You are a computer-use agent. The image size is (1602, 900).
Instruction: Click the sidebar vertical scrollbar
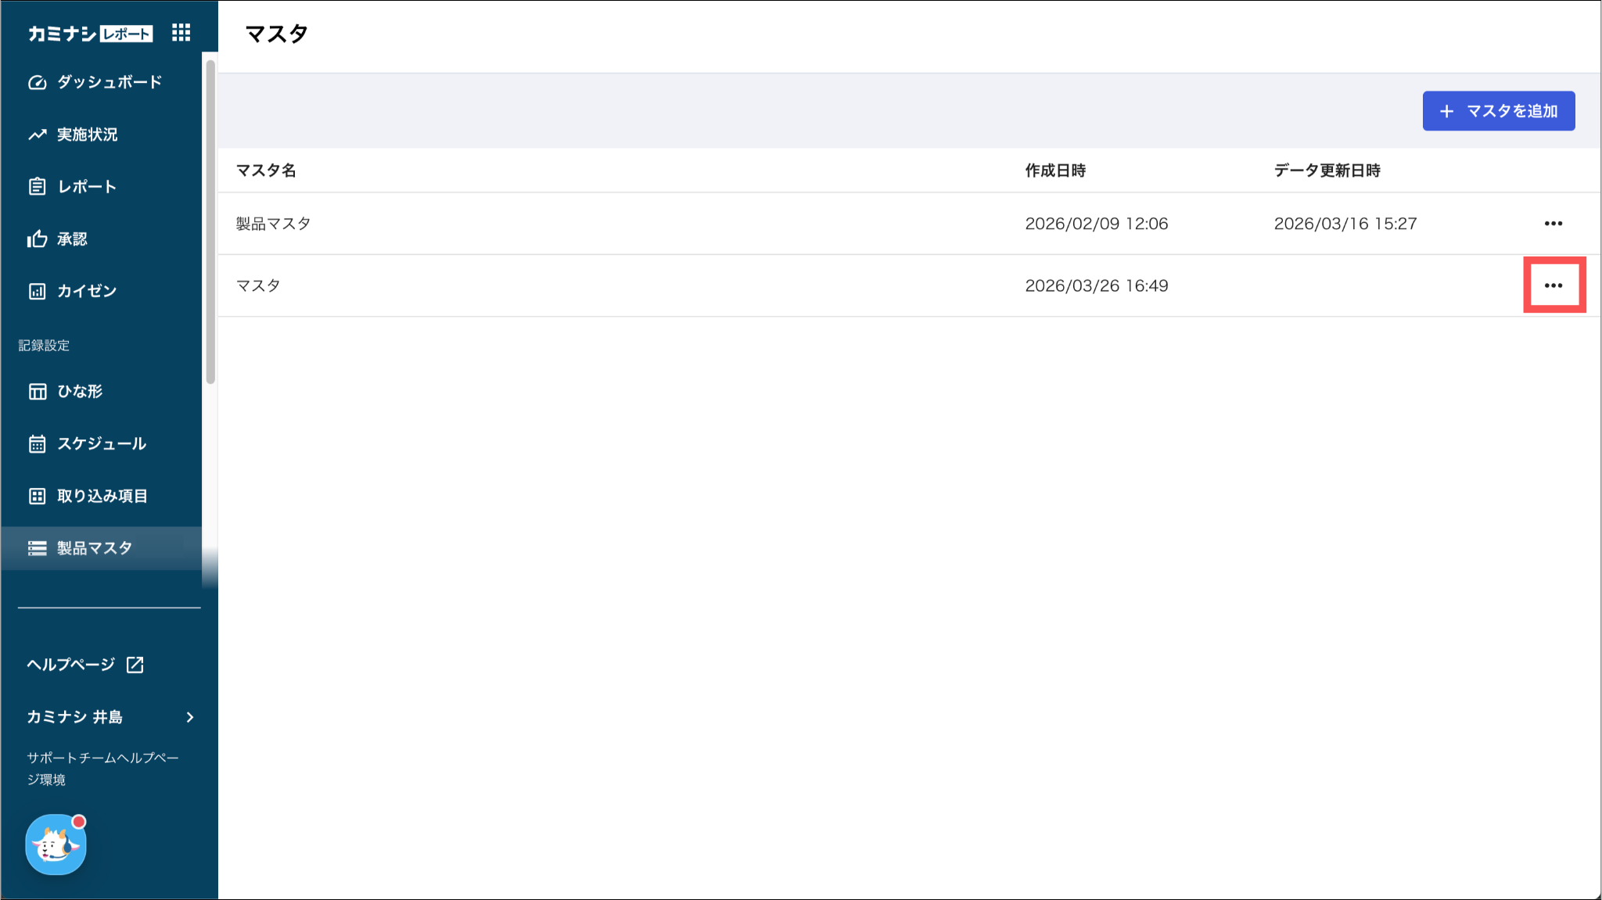coord(210,223)
